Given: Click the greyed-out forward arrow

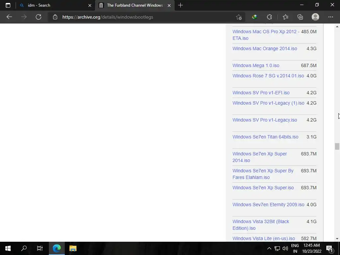Looking at the screenshot, I should [24, 17].
